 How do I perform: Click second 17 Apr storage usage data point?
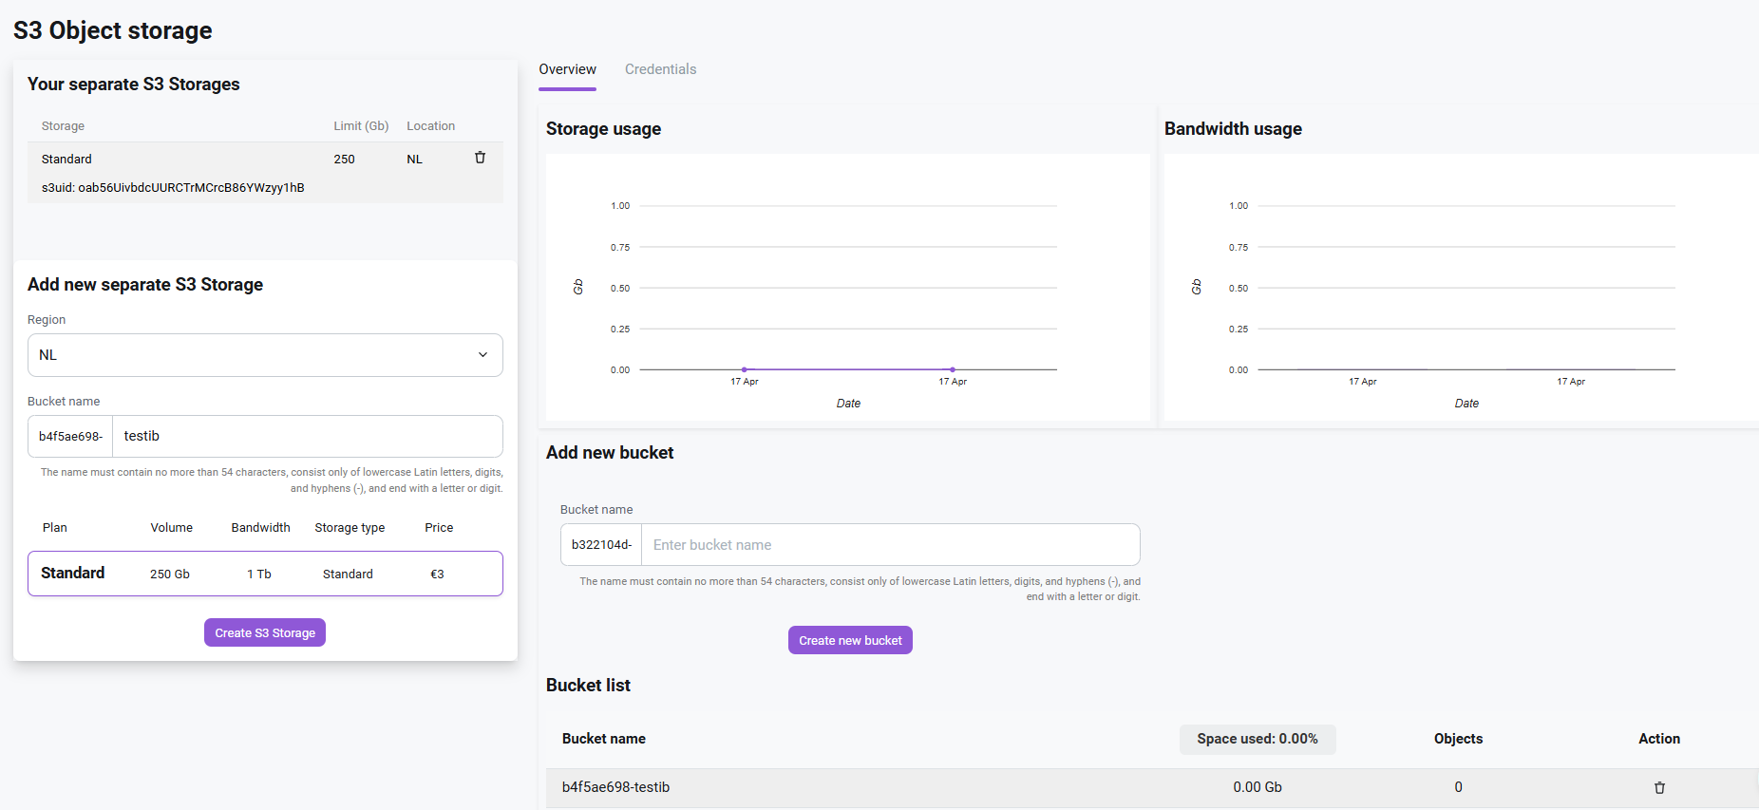pyautogui.click(x=953, y=369)
